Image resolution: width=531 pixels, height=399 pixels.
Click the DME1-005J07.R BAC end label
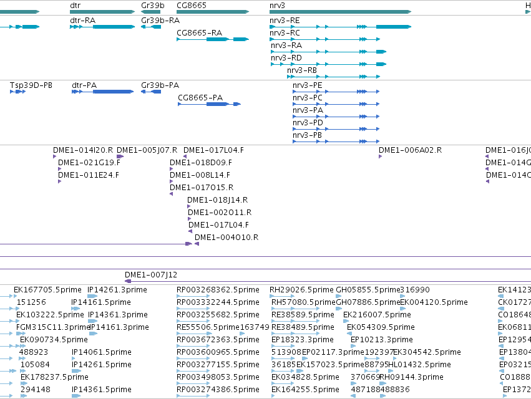147,150
